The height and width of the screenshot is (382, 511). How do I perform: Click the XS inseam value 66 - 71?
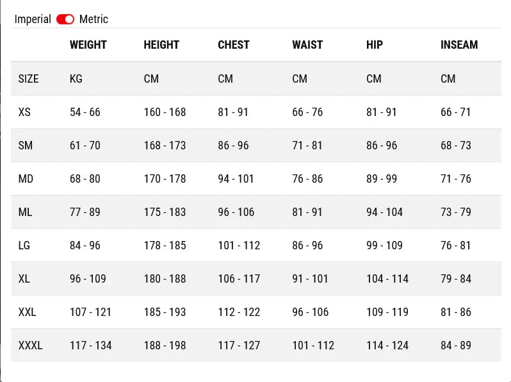click(x=455, y=112)
